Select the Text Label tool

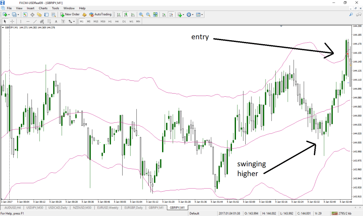[x=63, y=21]
